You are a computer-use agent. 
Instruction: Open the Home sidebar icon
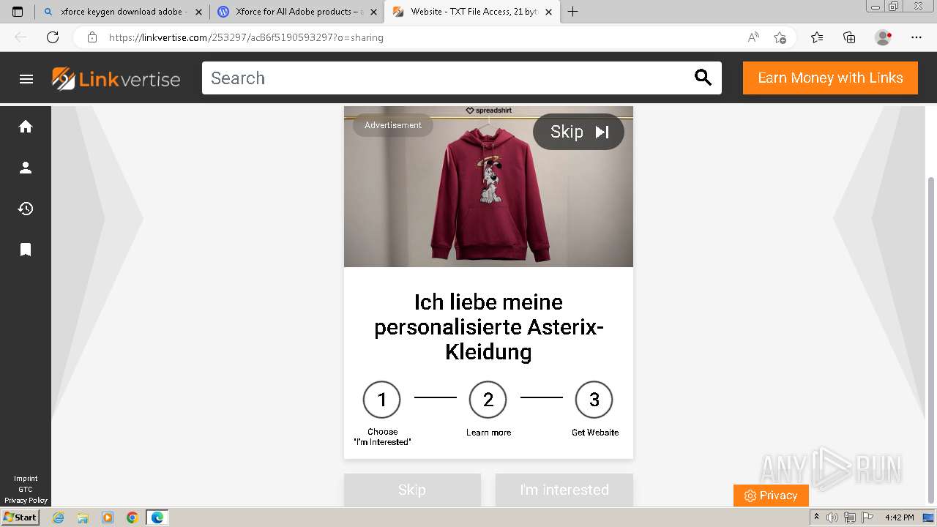pyautogui.click(x=26, y=127)
